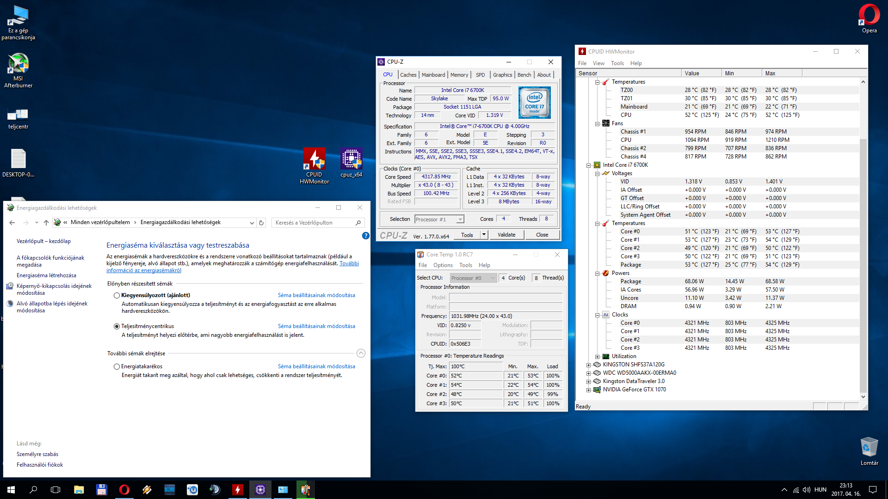Image resolution: width=888 pixels, height=499 pixels.
Task: Open Task View on the taskbar
Action: coord(55,489)
